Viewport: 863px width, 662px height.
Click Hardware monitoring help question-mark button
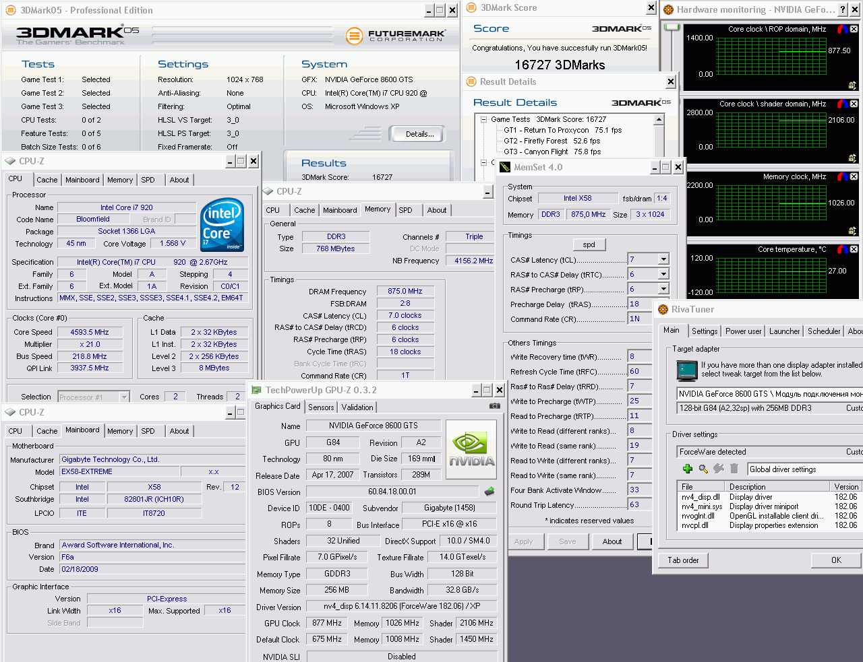(x=843, y=9)
